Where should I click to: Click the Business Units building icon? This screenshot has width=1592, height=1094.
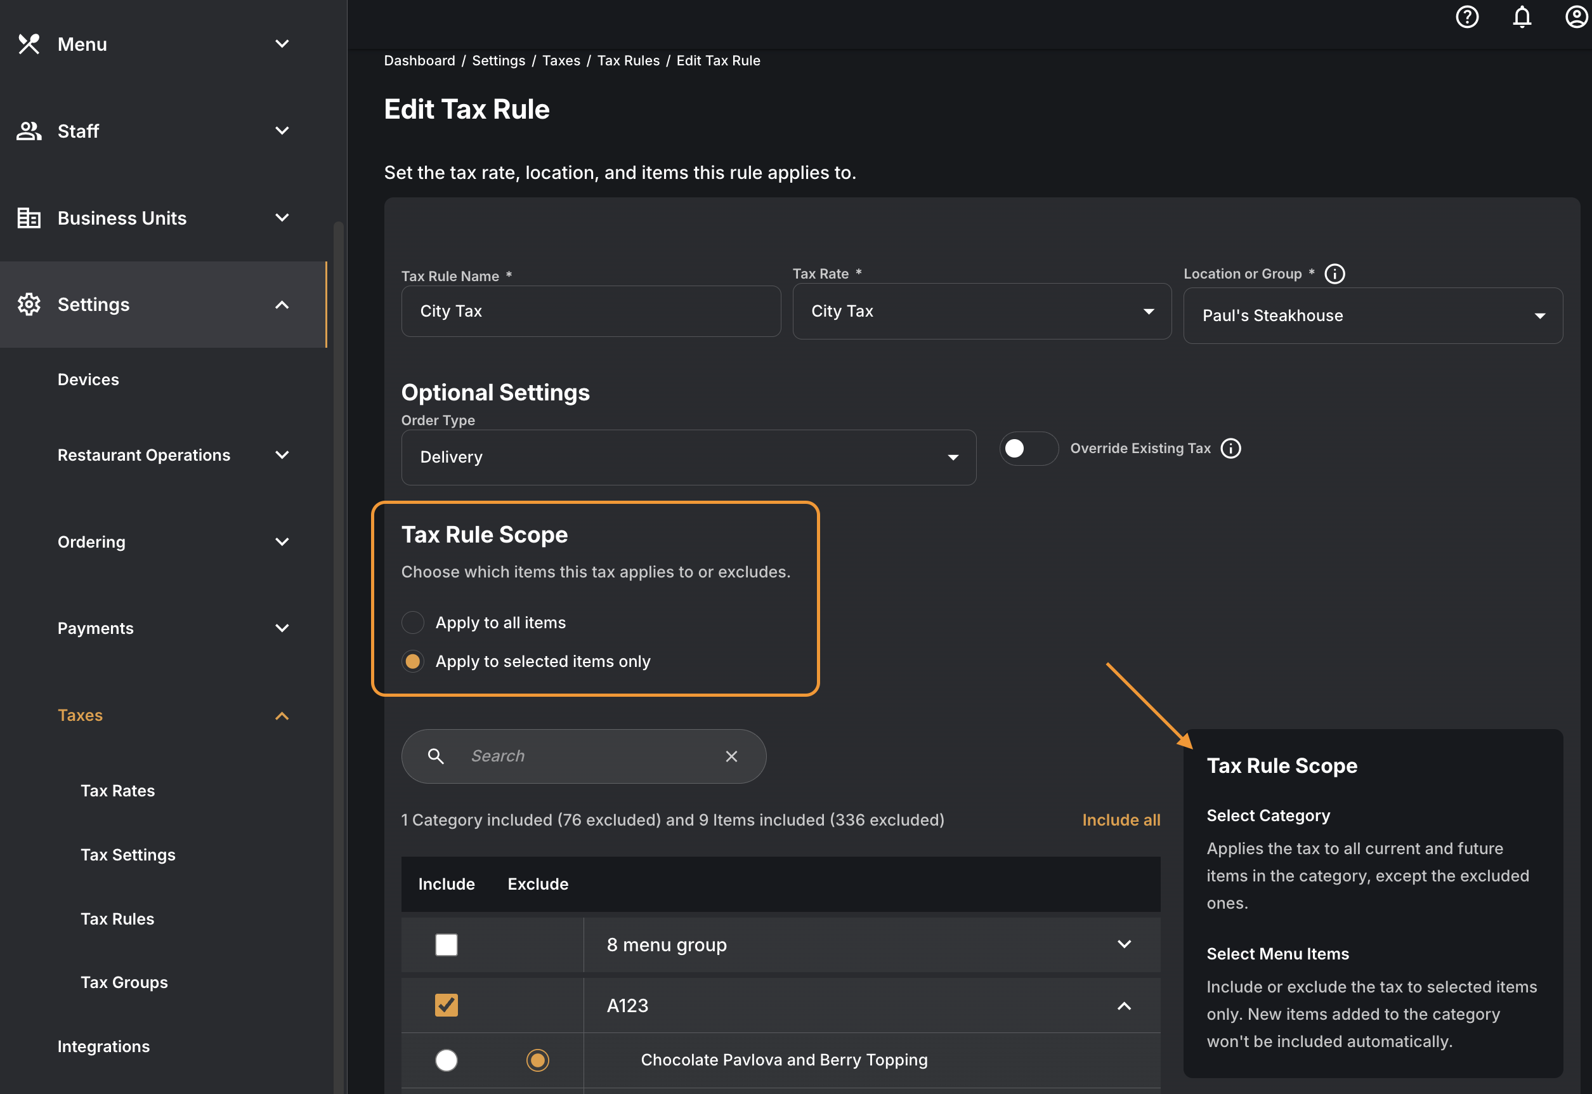(29, 218)
